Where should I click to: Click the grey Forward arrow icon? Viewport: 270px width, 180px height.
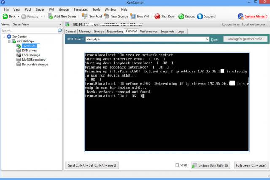(24, 16)
